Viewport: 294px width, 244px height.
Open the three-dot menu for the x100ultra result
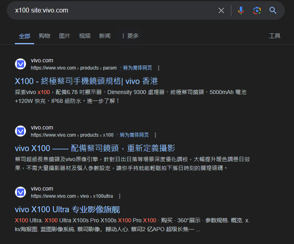coord(120,196)
